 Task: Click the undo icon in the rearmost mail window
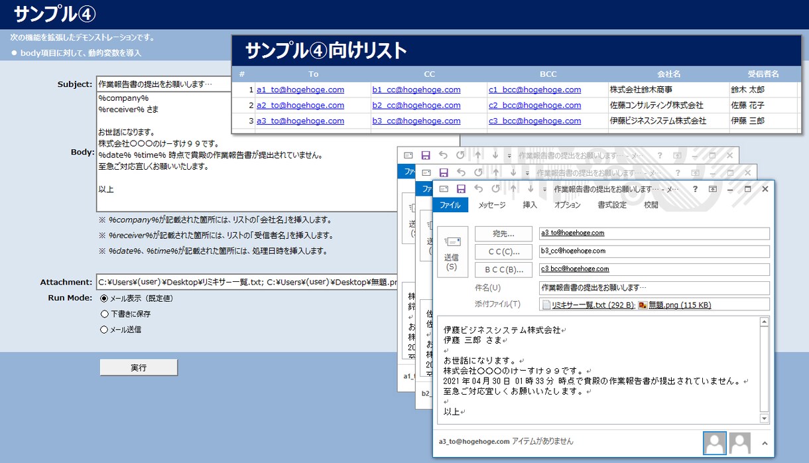(x=443, y=155)
